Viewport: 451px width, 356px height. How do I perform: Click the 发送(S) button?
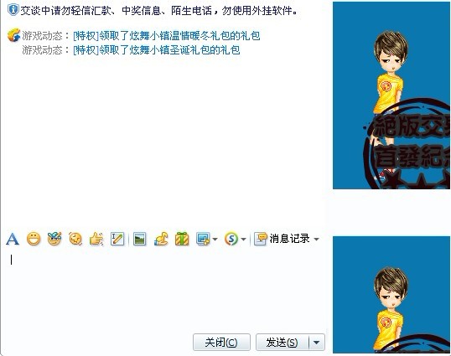[x=283, y=343]
